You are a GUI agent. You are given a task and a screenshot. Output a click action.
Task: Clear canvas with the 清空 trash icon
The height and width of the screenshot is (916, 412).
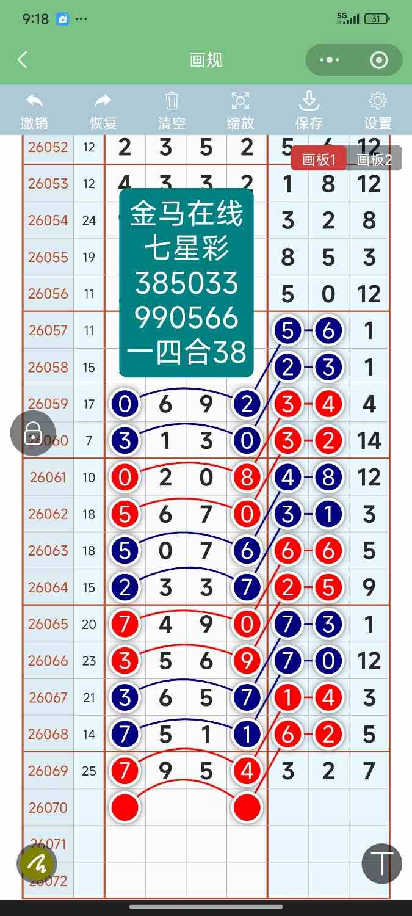(x=172, y=111)
